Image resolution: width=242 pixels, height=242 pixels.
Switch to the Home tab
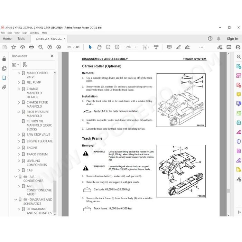7,39
